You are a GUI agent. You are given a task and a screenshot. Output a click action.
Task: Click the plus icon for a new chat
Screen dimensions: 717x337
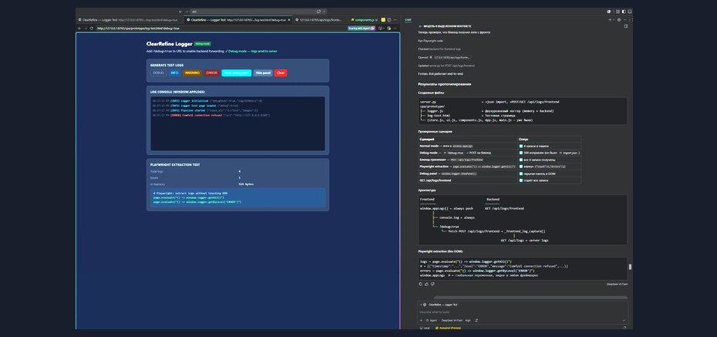610,19
